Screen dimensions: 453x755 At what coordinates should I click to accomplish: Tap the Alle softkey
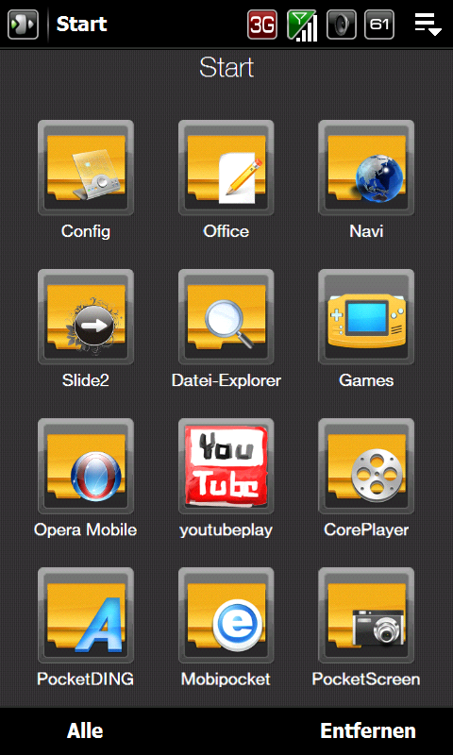85,730
